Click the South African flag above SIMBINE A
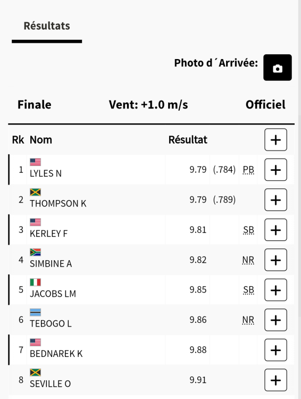 [36, 252]
